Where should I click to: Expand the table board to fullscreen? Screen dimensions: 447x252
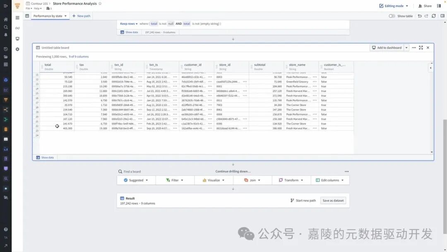pos(421,48)
